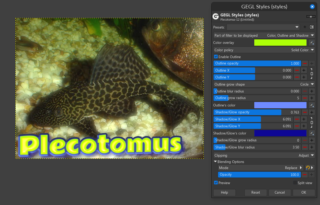Increase Shadow/Glow opacity
Image resolution: width=320 pixels, height=205 pixels.
(312, 112)
